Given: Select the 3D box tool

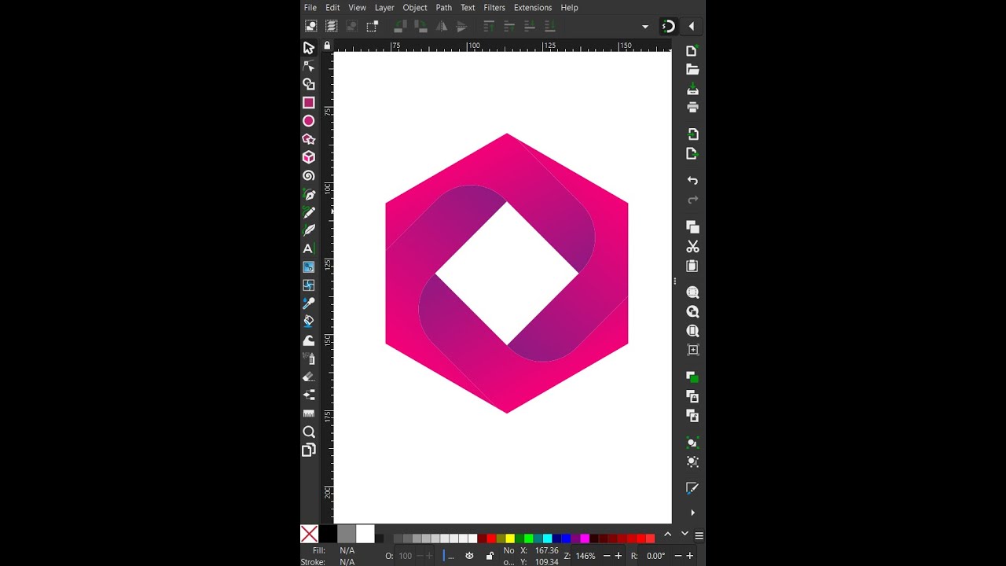Looking at the screenshot, I should (x=309, y=157).
